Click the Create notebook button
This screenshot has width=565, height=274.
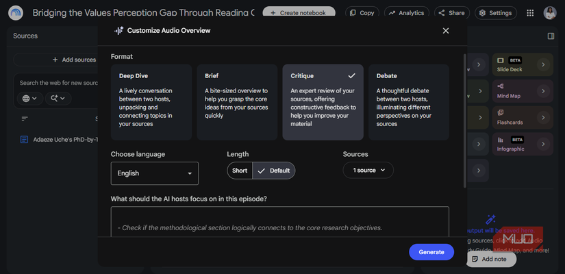coord(299,13)
